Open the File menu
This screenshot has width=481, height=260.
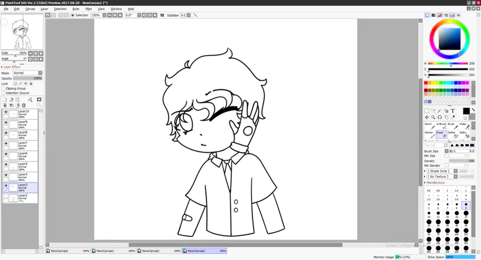pos(6,9)
